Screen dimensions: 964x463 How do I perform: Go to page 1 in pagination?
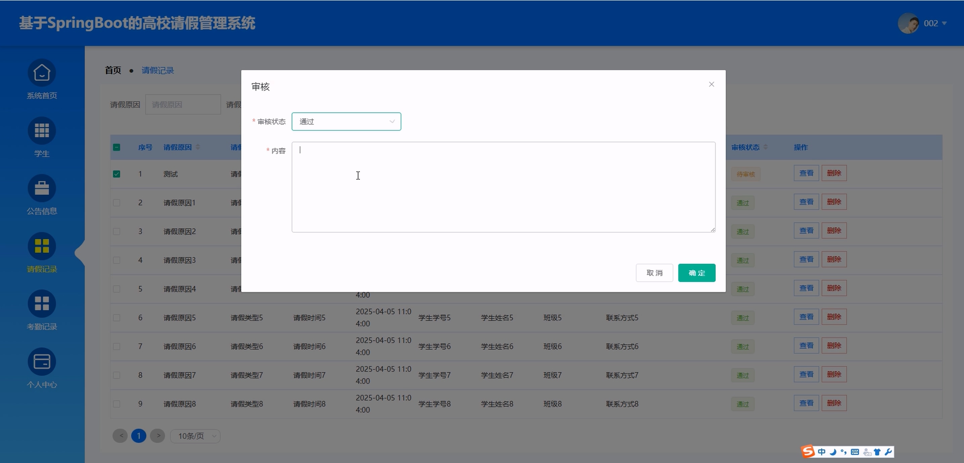tap(138, 436)
